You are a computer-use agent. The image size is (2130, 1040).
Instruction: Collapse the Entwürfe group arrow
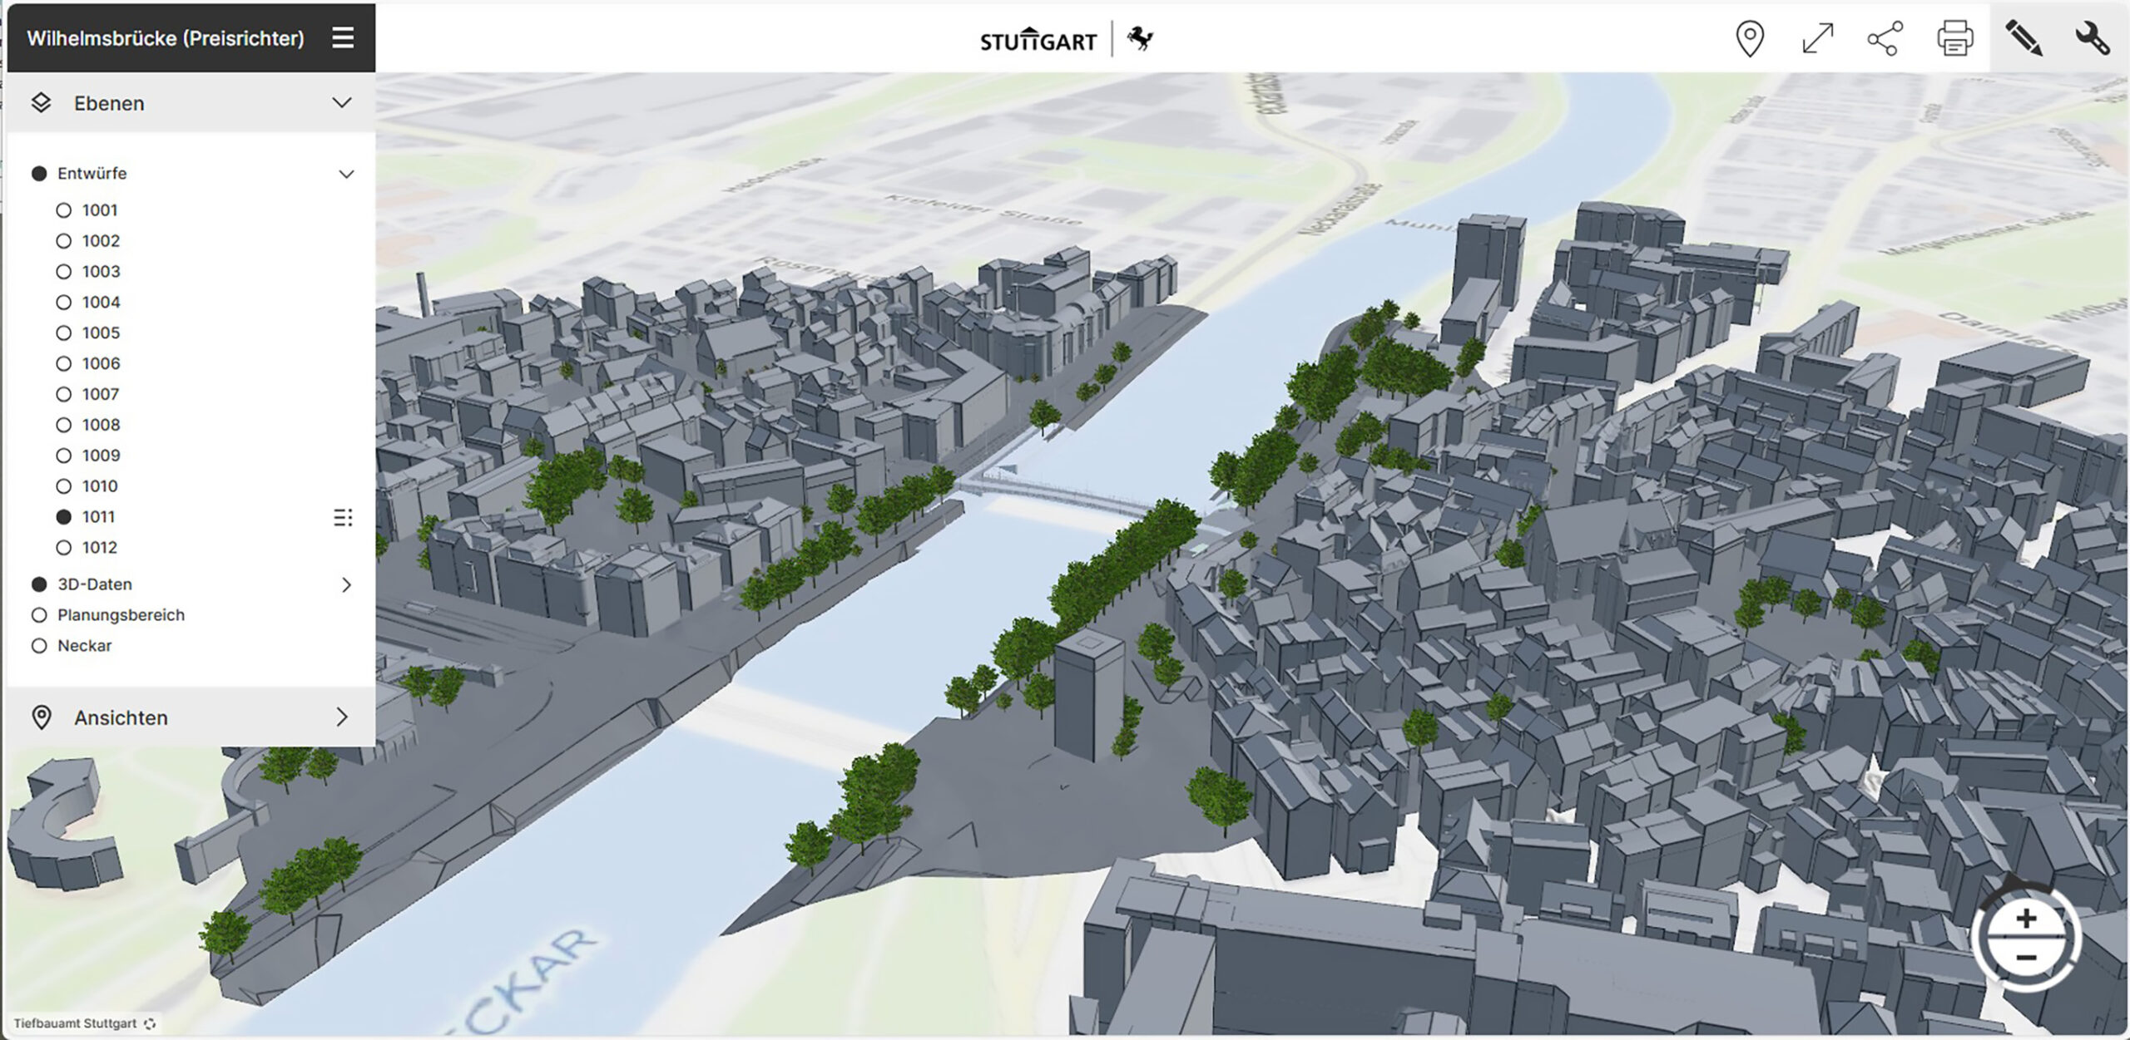coord(346,174)
